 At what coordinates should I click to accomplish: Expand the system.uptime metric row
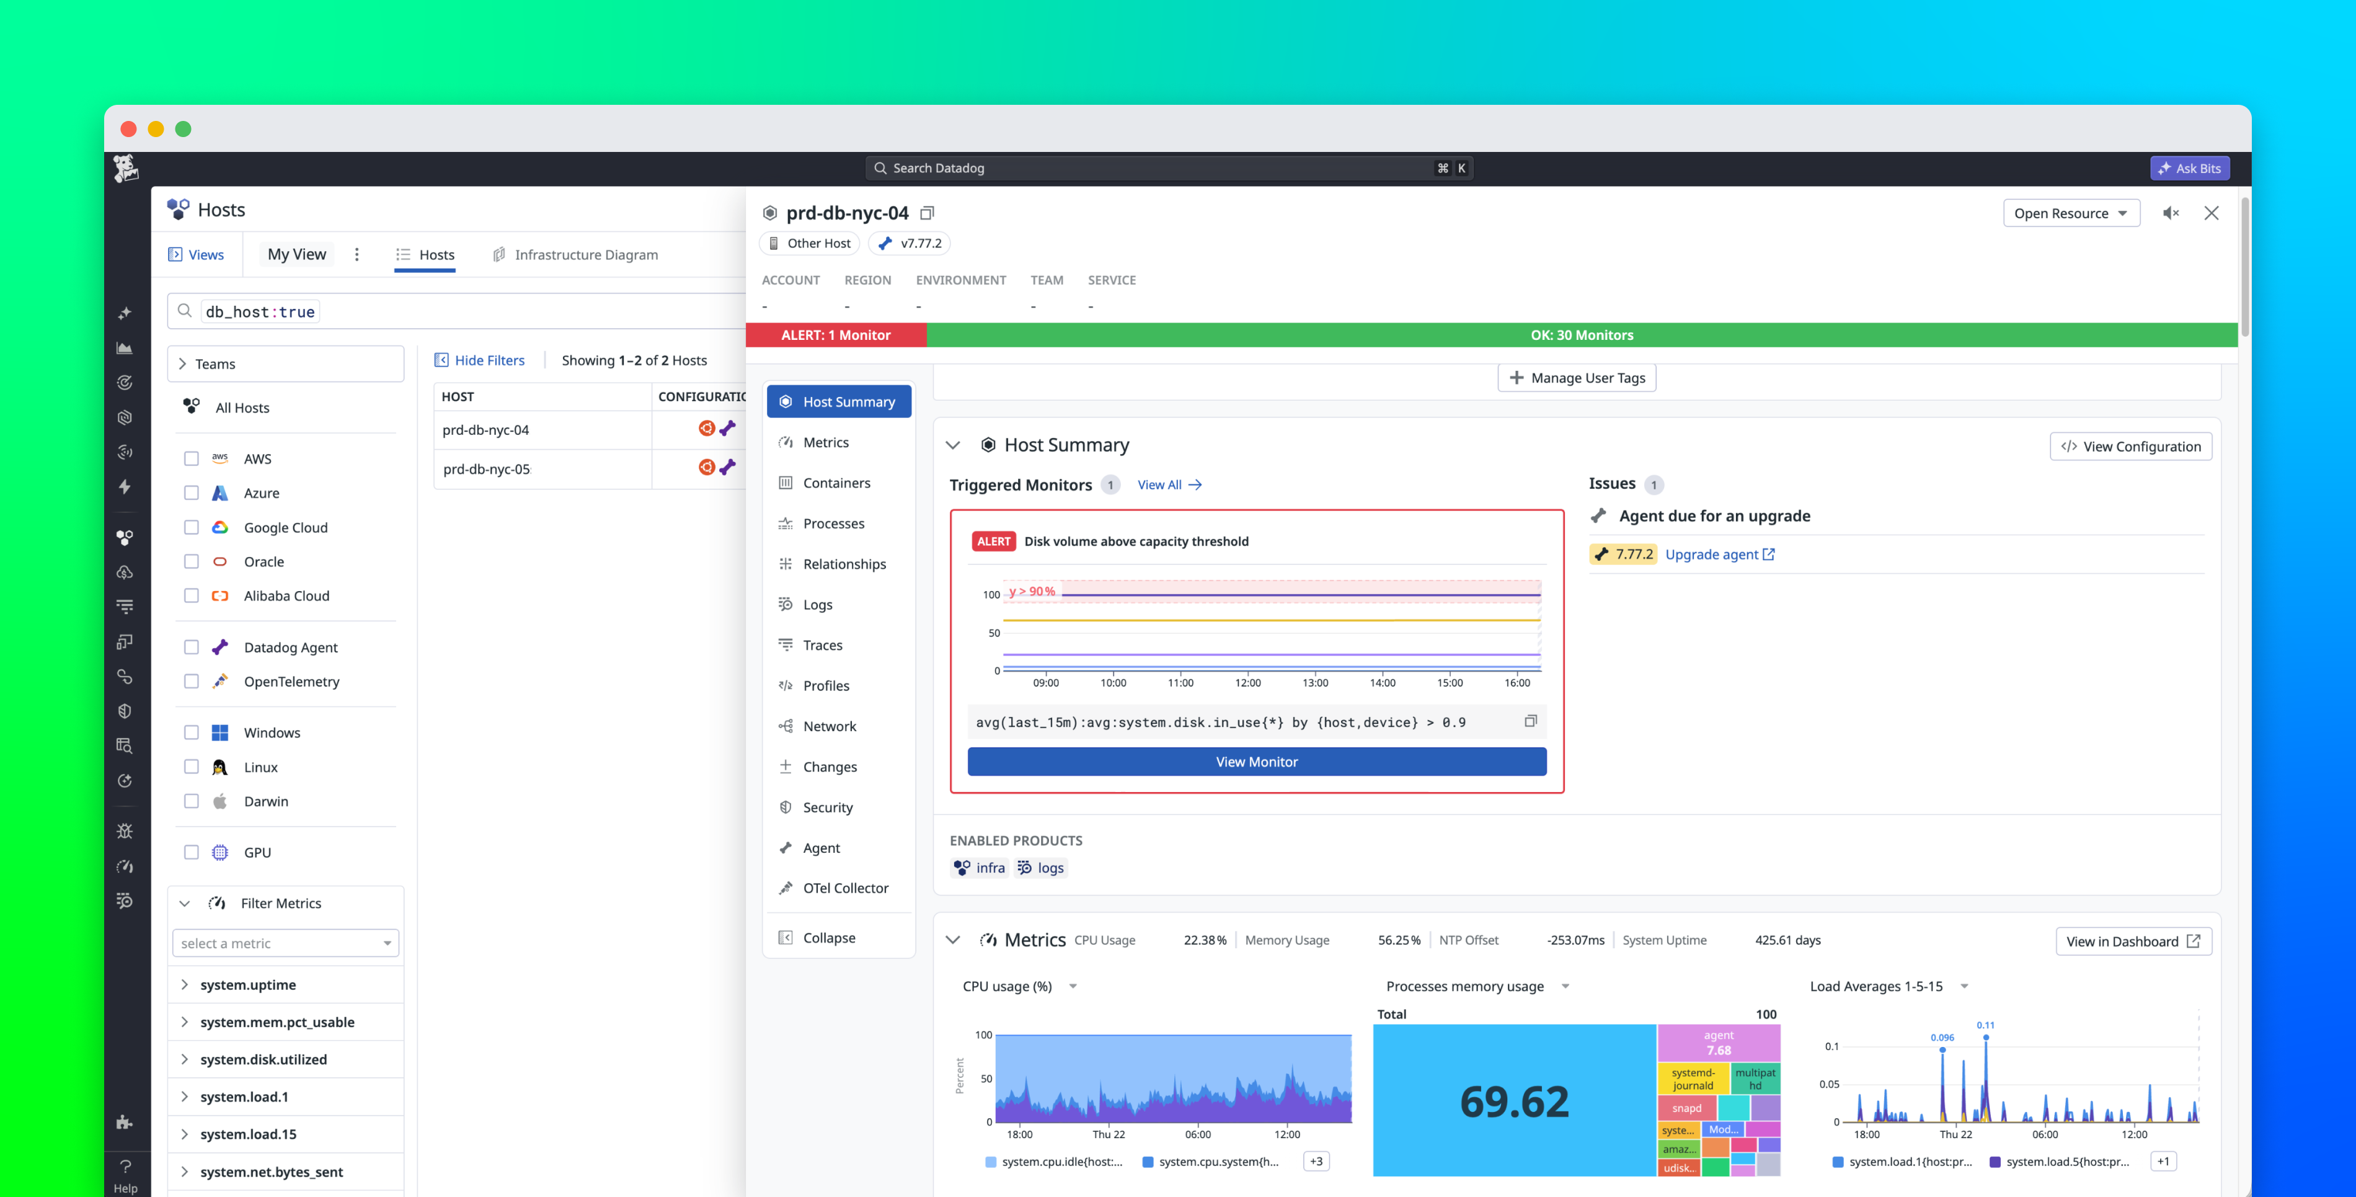(285, 985)
